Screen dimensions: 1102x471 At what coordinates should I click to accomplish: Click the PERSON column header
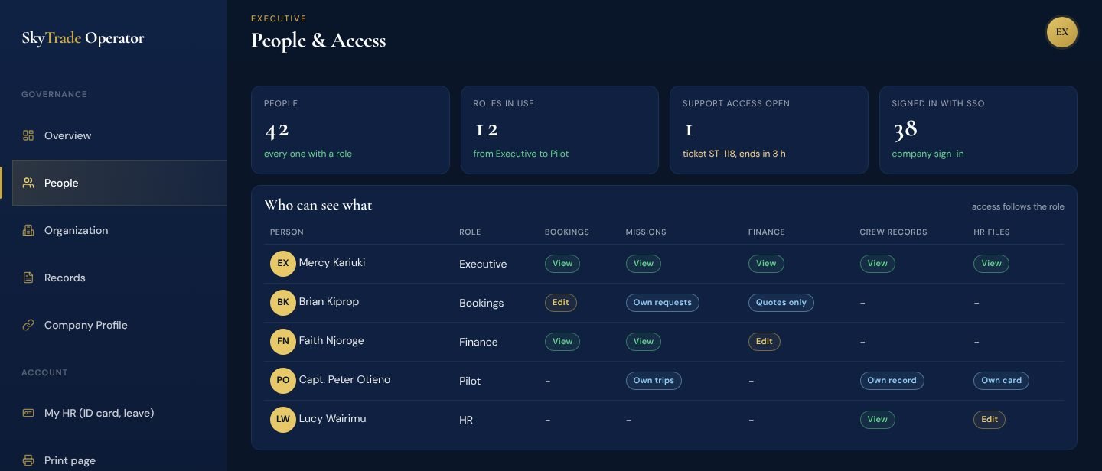coord(287,232)
